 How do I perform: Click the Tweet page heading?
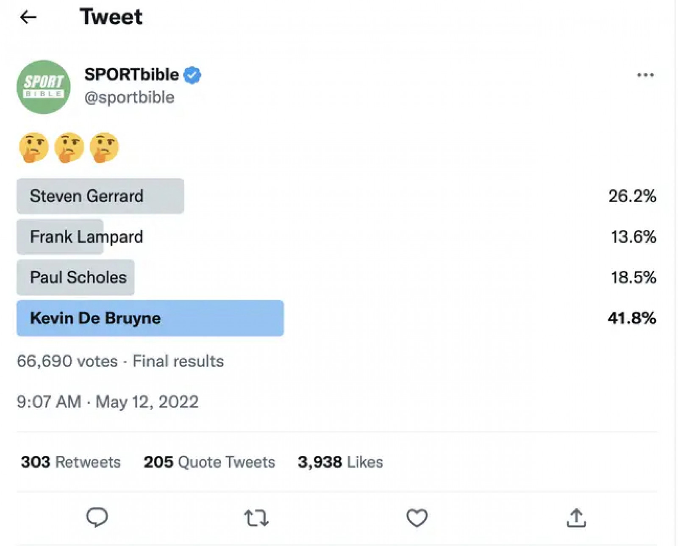[111, 17]
